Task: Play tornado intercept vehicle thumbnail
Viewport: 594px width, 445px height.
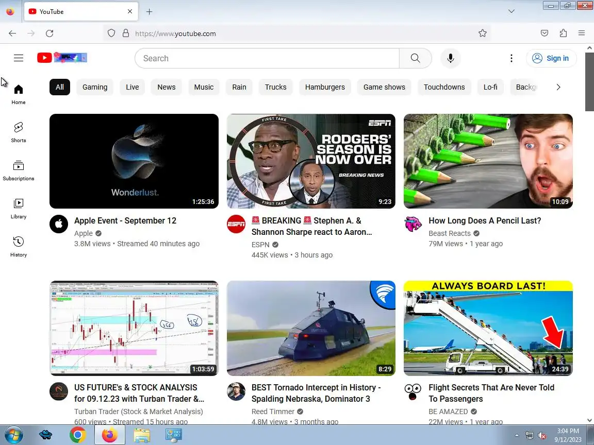Action: click(311, 328)
